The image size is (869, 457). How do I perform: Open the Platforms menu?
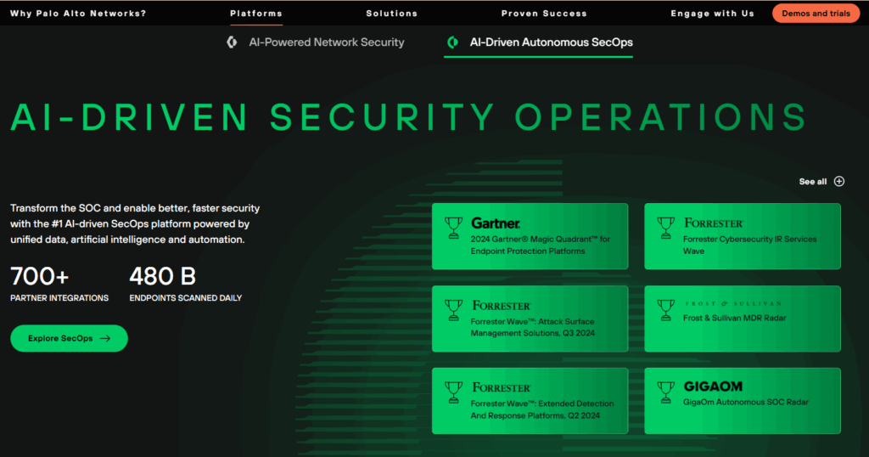[256, 14]
